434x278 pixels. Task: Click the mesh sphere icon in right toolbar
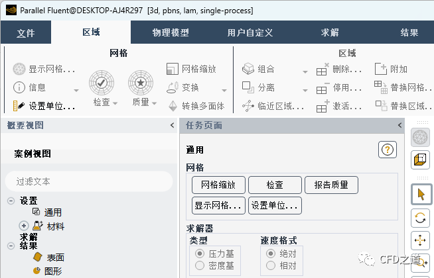[420, 137]
